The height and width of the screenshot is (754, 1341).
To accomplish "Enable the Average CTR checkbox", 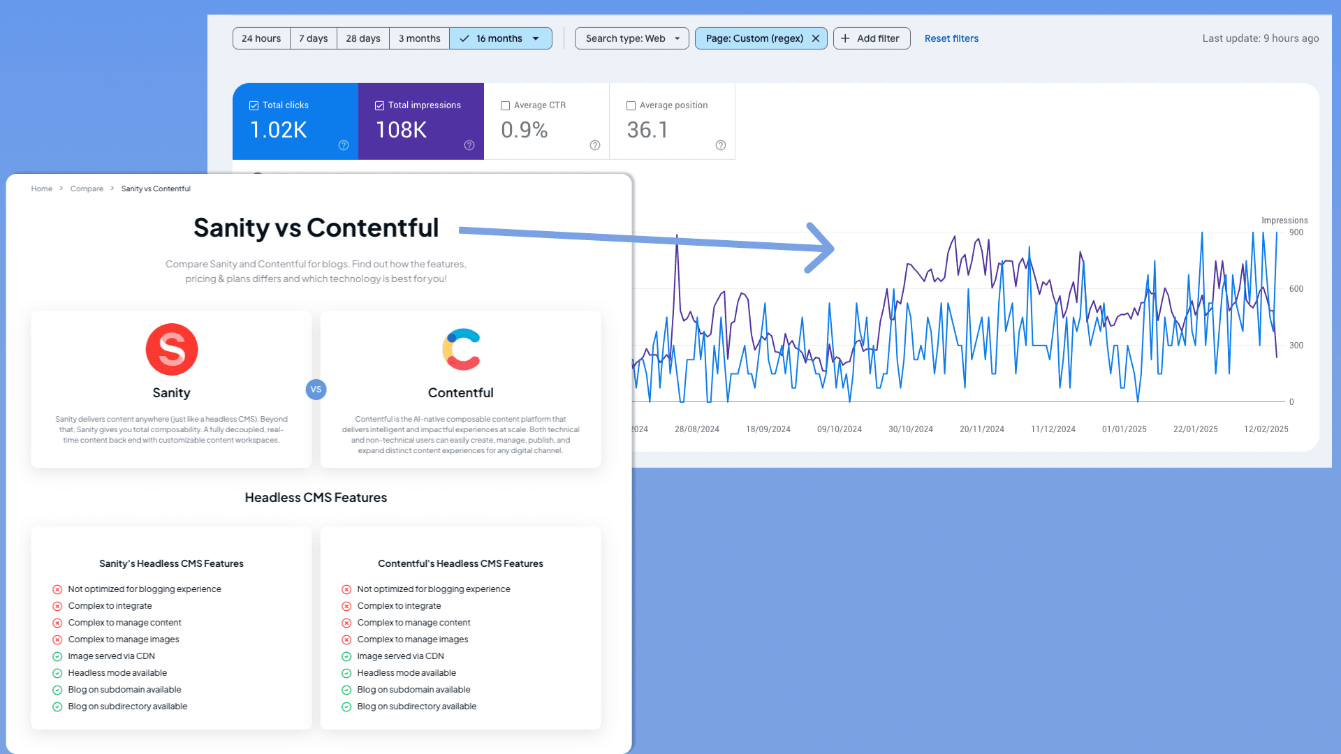I will (x=506, y=105).
